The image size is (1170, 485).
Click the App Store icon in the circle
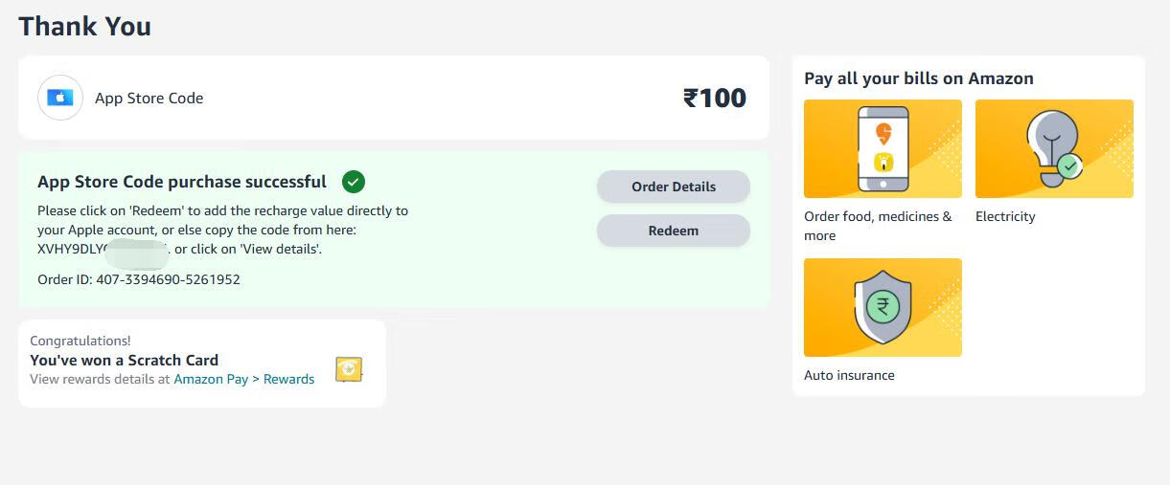60,98
